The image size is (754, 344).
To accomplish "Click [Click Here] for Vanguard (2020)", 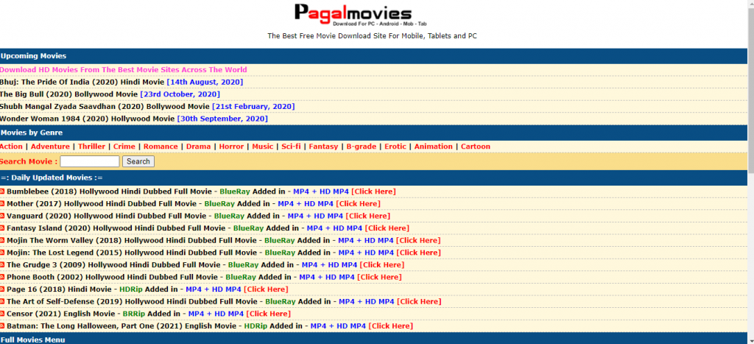I will tap(368, 216).
